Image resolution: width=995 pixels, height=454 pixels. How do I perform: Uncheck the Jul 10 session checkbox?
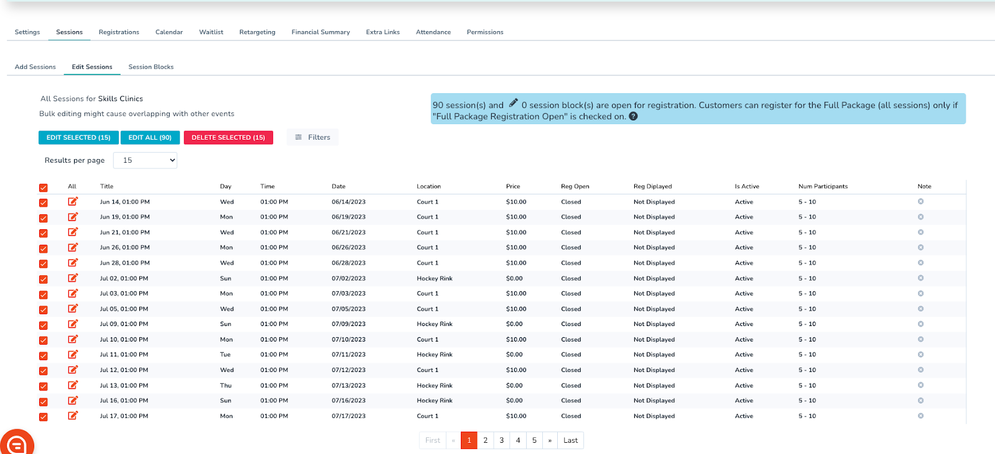click(x=44, y=340)
